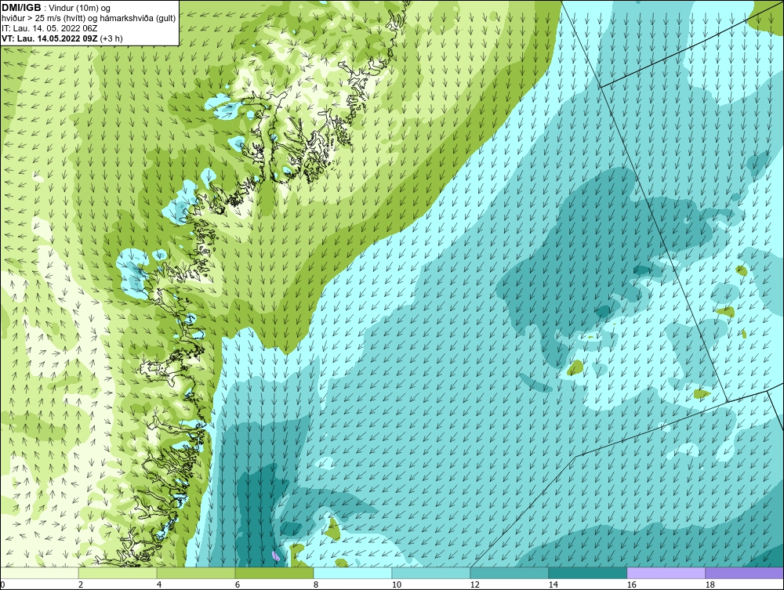Click the 'Vindur (10m) og' label
The image size is (784, 590).
tap(80, 8)
